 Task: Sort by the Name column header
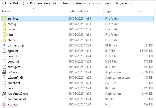[6, 11]
